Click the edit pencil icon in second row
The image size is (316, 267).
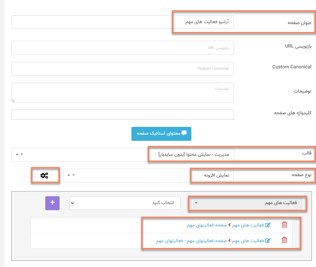[x=268, y=240]
